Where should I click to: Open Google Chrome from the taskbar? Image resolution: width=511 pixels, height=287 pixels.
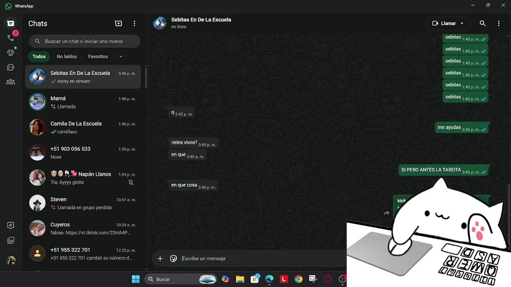(299, 279)
